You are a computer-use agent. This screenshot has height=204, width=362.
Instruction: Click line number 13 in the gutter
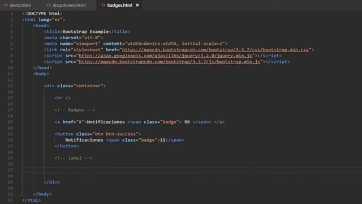click(x=10, y=86)
